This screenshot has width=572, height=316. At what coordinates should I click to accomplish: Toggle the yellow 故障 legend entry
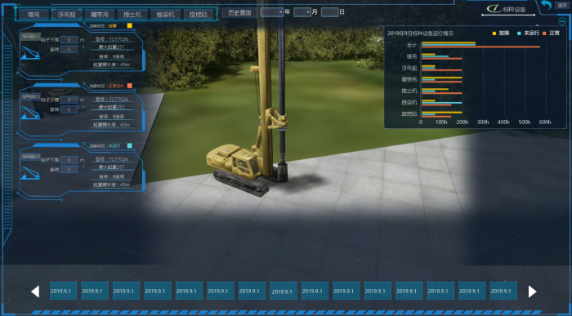[x=500, y=33]
